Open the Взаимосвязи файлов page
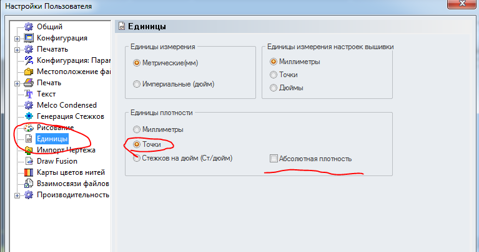Image resolution: width=479 pixels, height=252 pixels. (72, 184)
